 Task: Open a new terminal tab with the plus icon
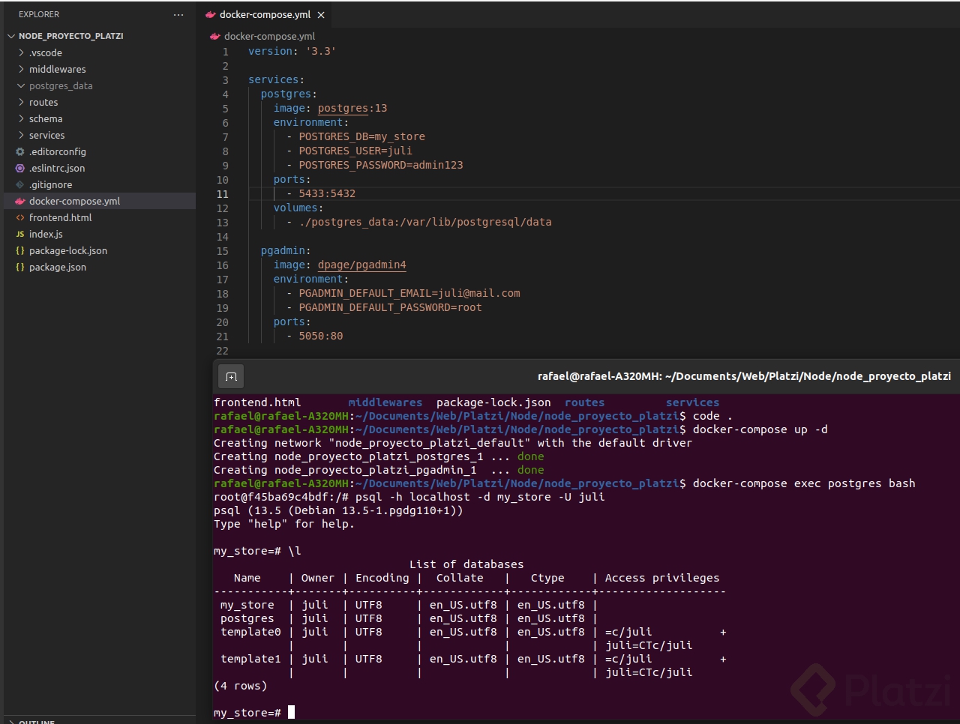click(231, 376)
